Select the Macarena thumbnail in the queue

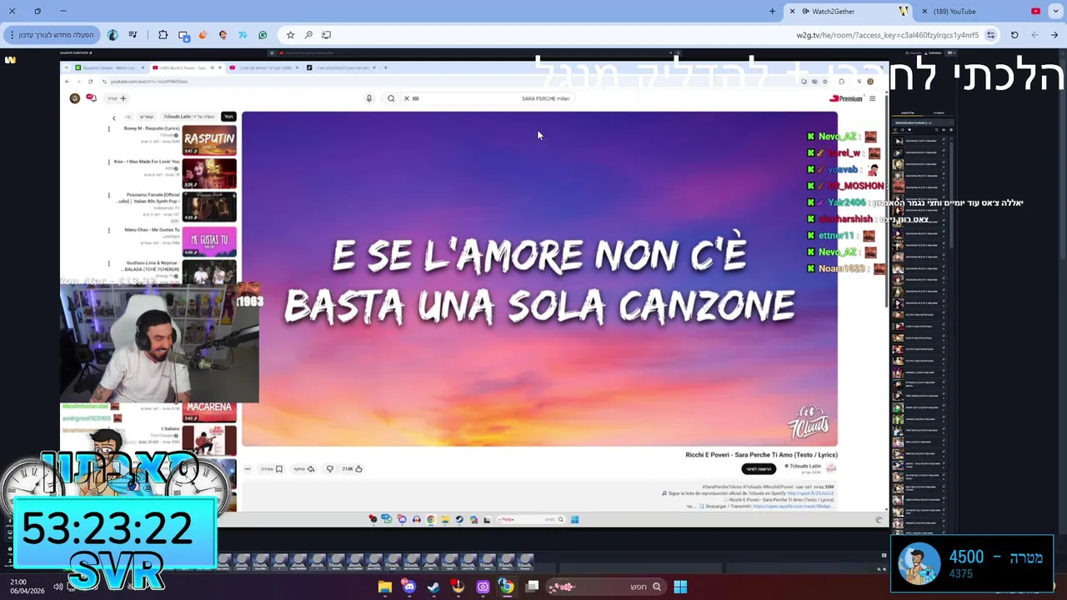coord(209,411)
